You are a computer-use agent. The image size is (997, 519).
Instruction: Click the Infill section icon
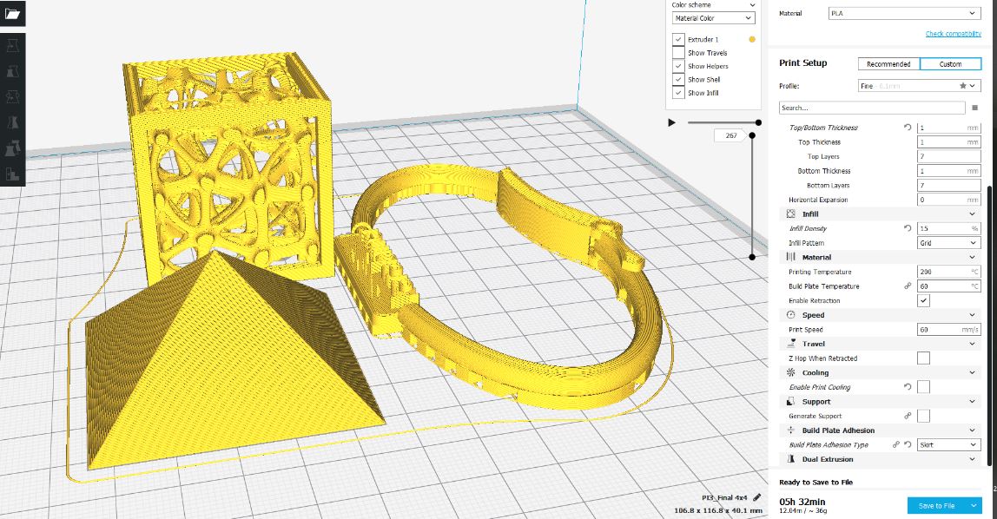tap(791, 214)
